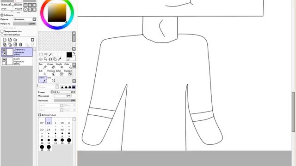The image size is (296, 166).
Task: Pick brush size 1.5 preset
Action: pos(62,121)
